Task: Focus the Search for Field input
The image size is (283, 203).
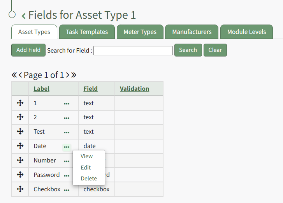Action: coord(133,51)
